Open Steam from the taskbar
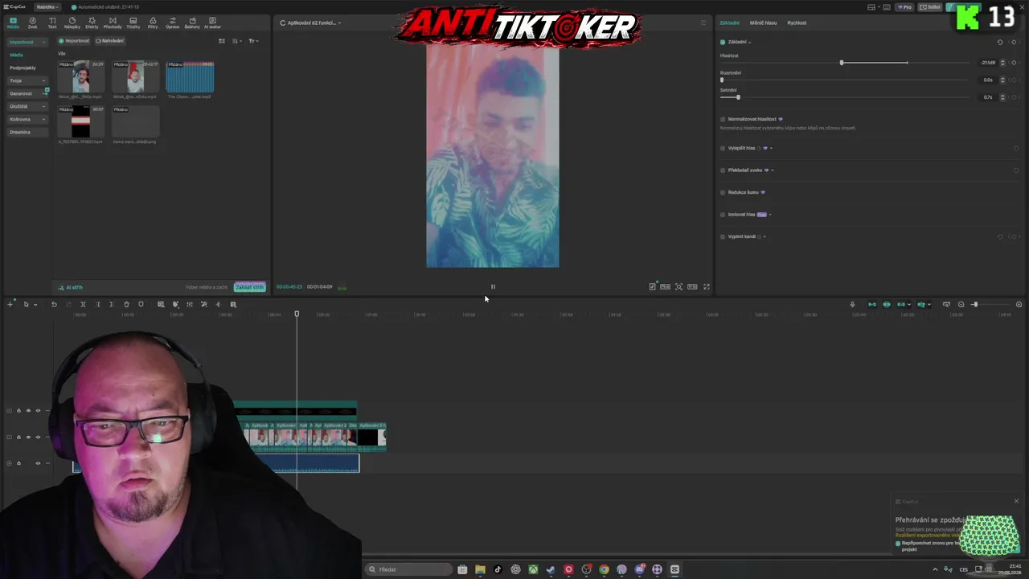 (551, 569)
